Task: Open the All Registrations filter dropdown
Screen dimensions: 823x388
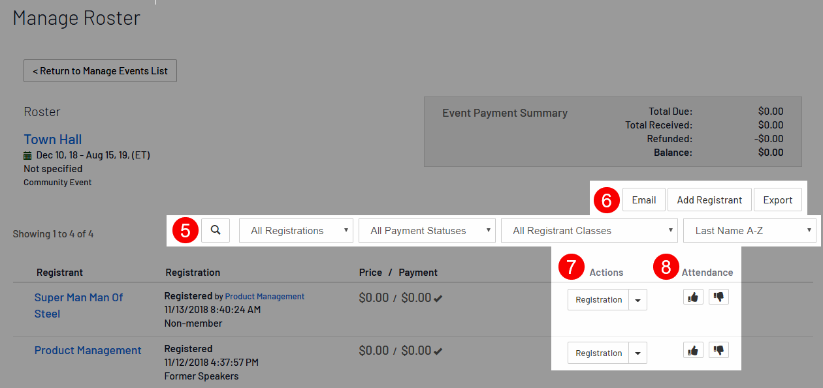Action: click(x=296, y=230)
